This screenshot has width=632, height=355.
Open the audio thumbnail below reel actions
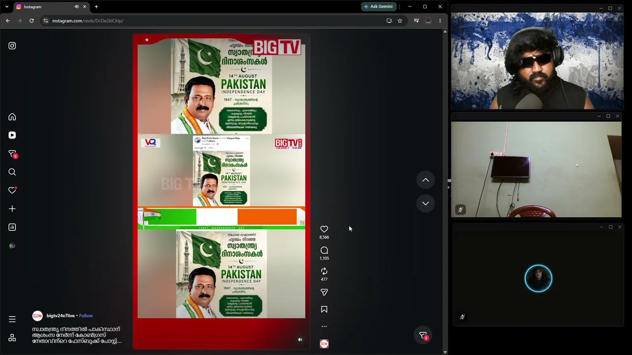point(324,344)
